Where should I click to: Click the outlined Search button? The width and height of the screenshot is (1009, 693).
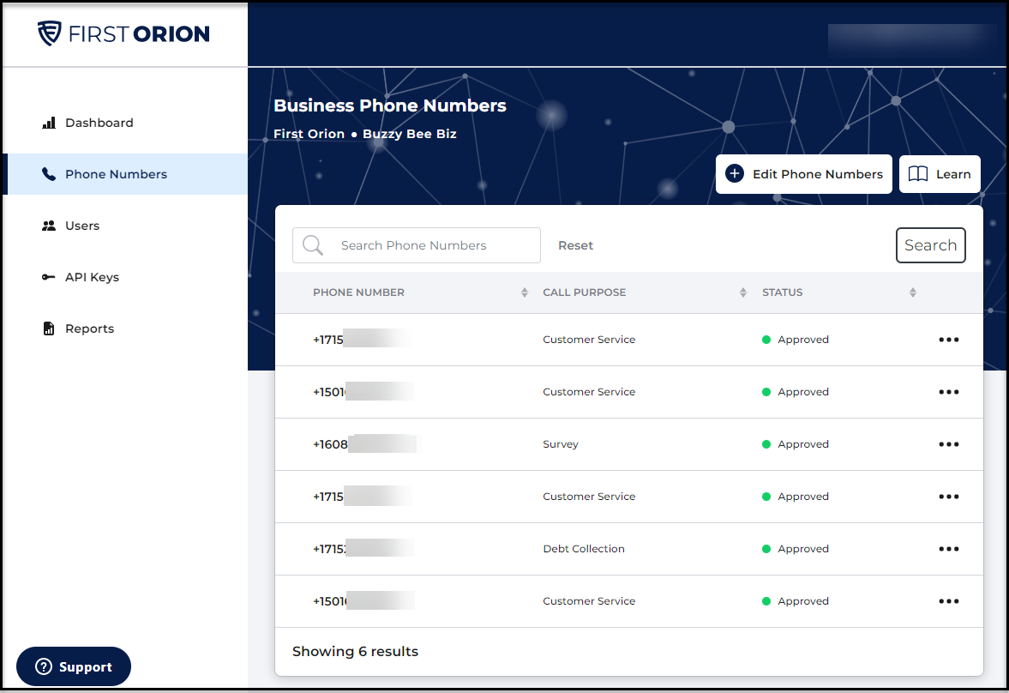pos(930,245)
